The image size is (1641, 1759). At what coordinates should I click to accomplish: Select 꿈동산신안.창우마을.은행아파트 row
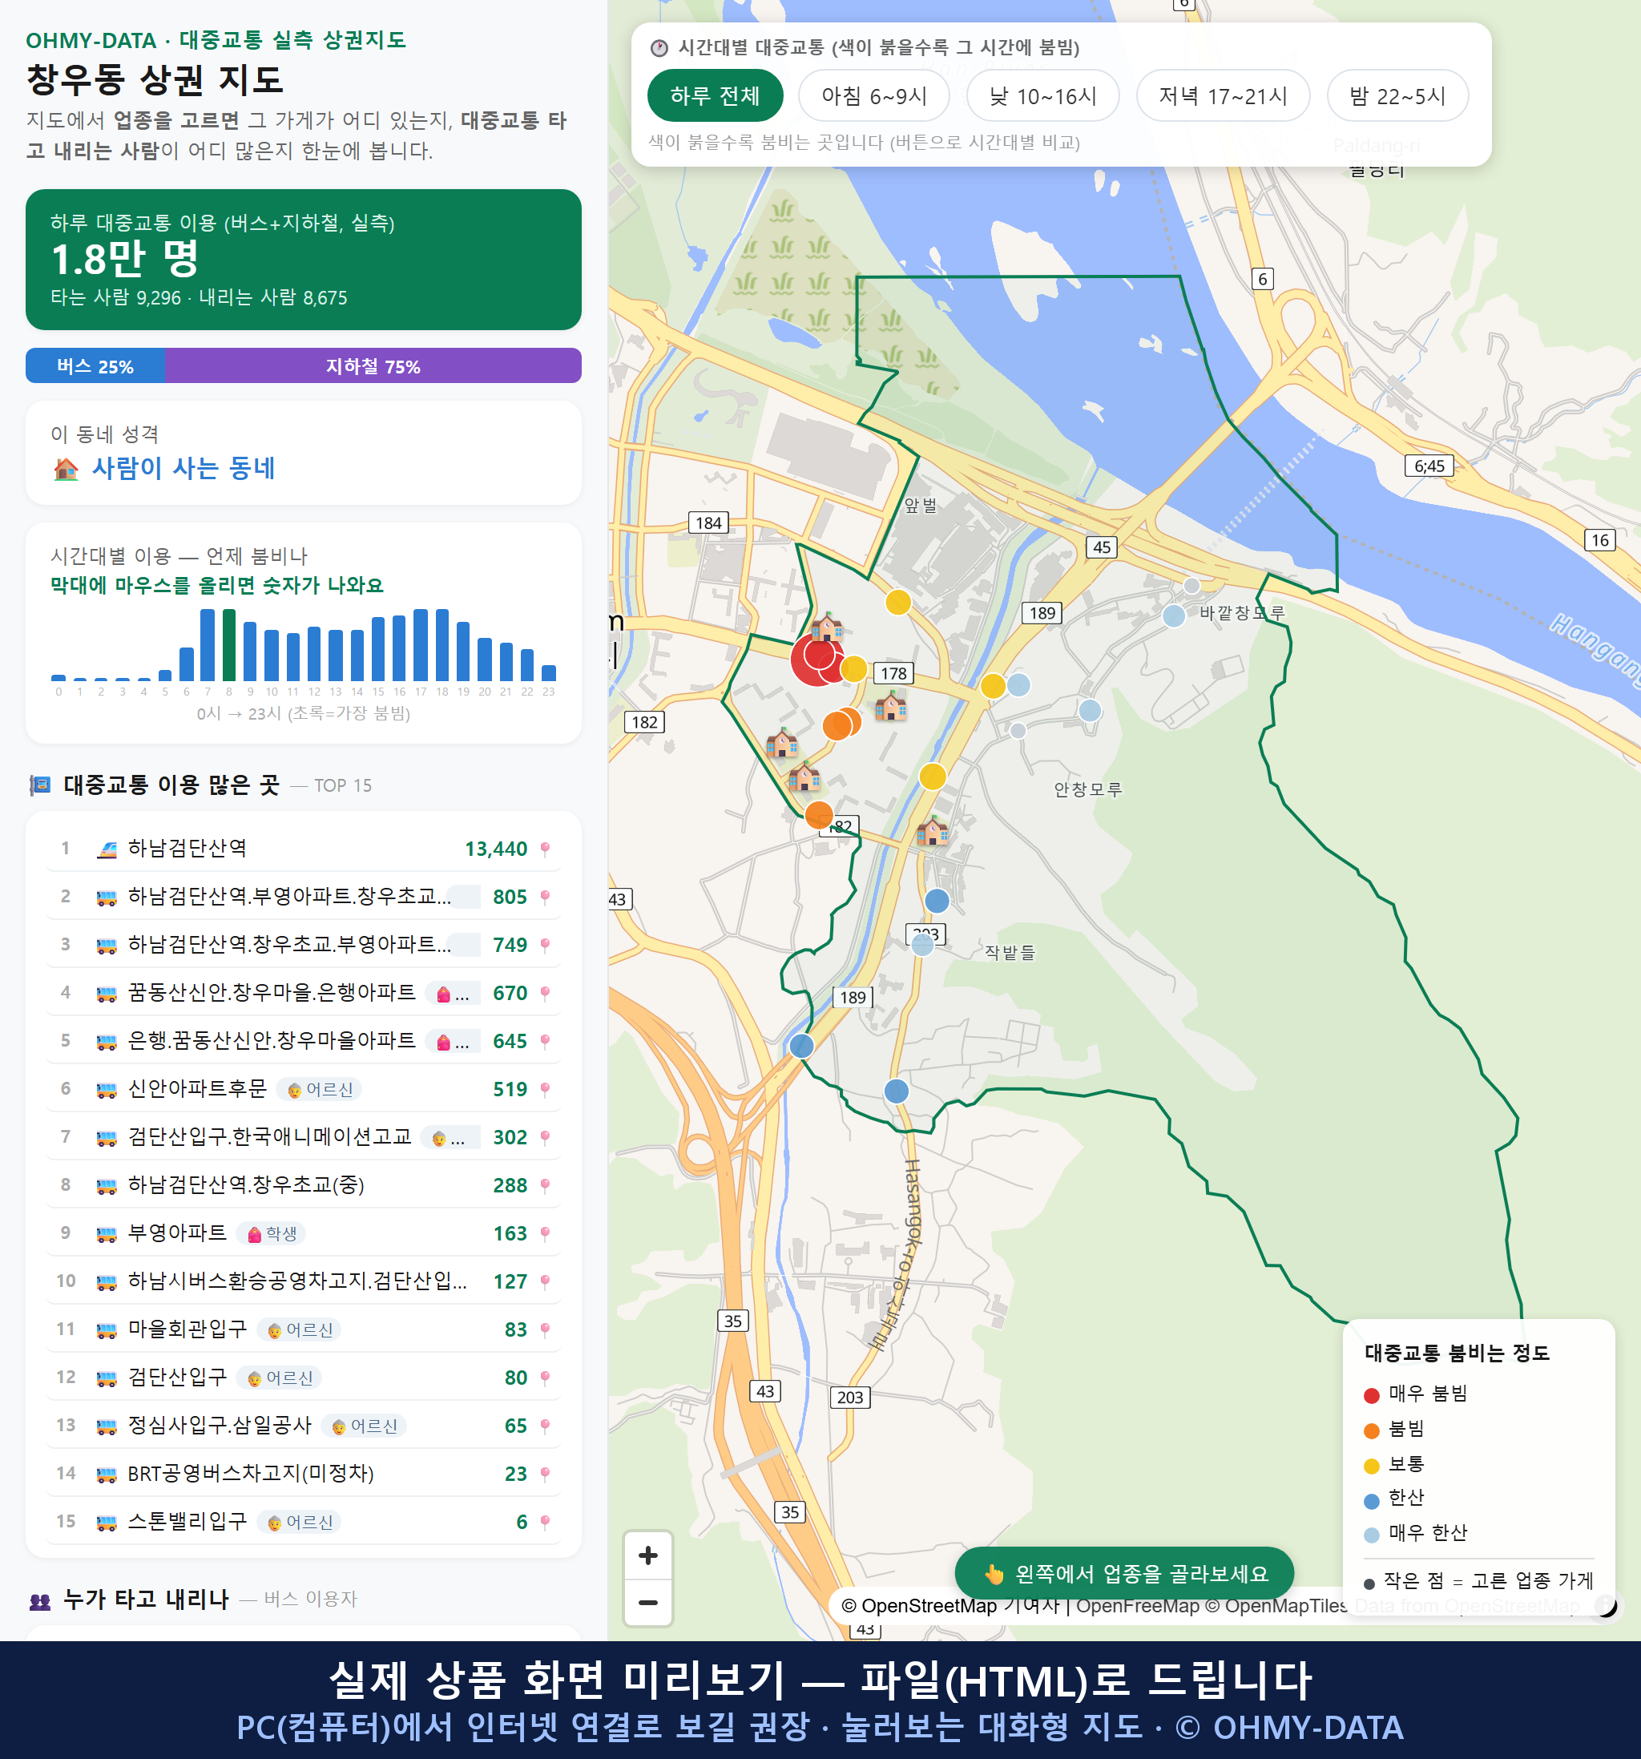tap(304, 993)
